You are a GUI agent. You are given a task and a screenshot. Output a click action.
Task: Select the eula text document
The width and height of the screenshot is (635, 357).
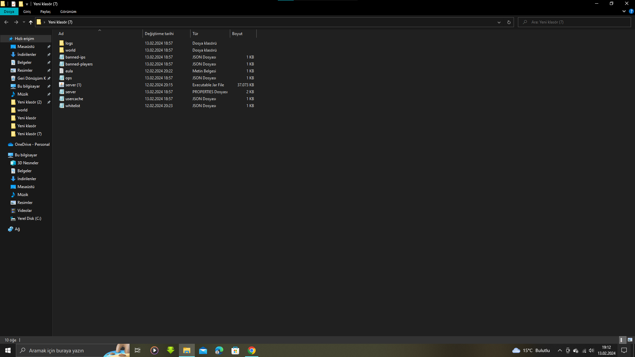[69, 71]
